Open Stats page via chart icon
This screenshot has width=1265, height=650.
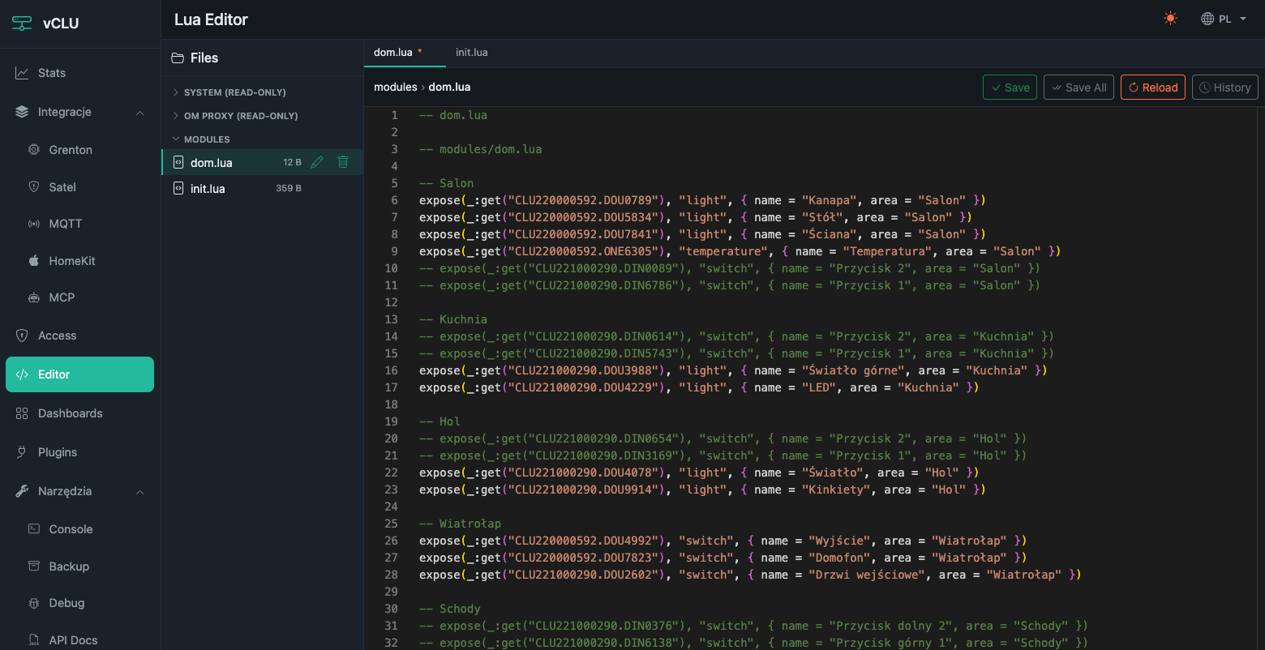click(x=22, y=73)
